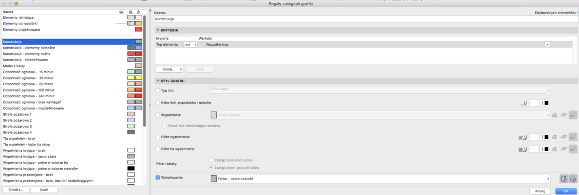Open Linia ciągła line type dropdown
The image size is (579, 195).
point(379,90)
